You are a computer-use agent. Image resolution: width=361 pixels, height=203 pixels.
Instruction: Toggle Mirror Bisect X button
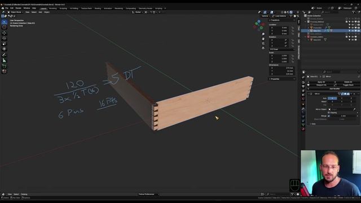(332, 101)
